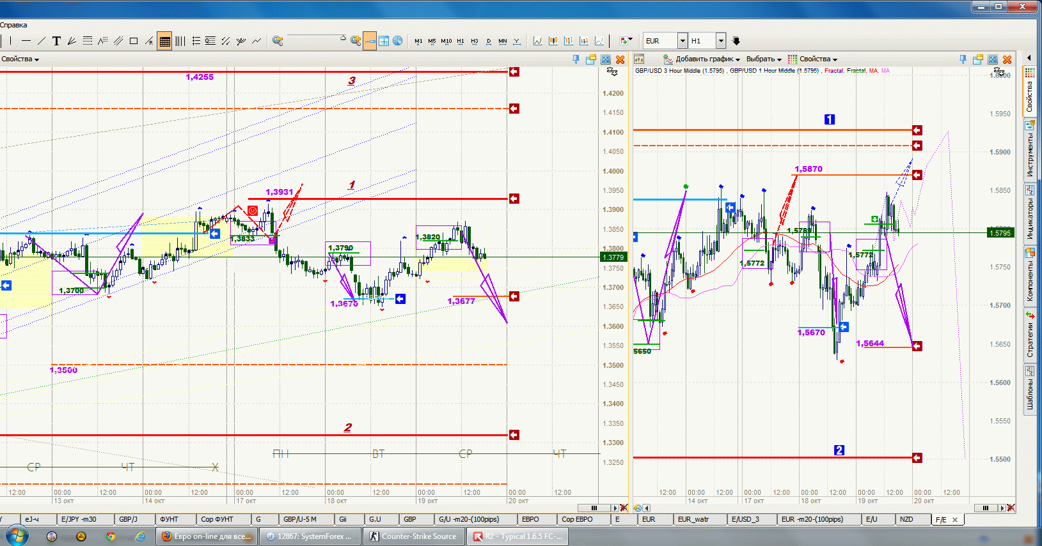Click arrow marker on 1,5870 orange line
This screenshot has width=1042, height=546.
click(x=917, y=174)
